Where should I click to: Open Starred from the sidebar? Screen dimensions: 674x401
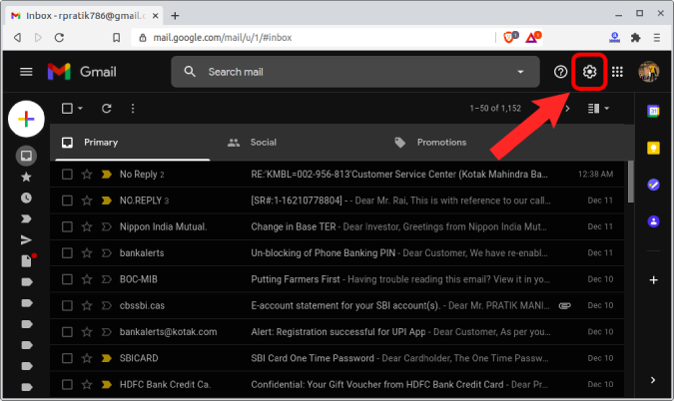[26, 177]
